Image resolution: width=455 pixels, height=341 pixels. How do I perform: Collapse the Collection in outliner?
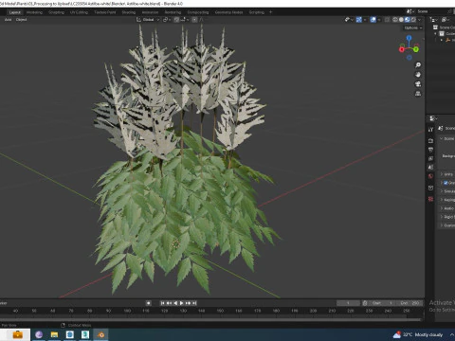click(435, 34)
